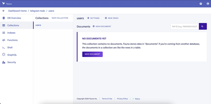Select the Collections sidebar item
The height and width of the screenshot is (104, 211).
pos(16,25)
